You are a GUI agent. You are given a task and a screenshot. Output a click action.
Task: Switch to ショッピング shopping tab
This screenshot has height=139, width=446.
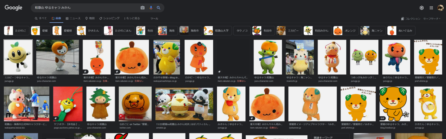tap(109, 18)
